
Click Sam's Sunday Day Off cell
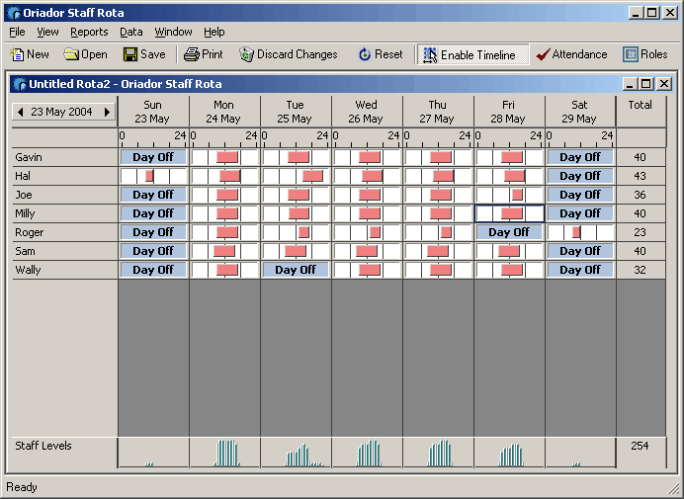point(153,251)
